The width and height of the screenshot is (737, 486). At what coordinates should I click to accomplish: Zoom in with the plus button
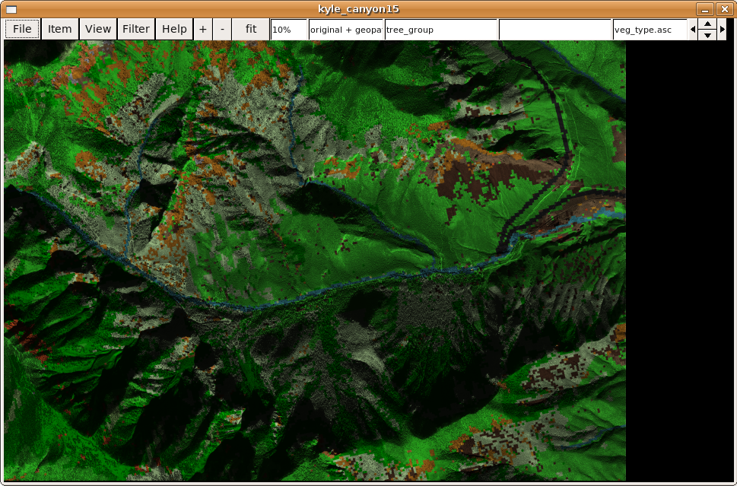coord(202,29)
